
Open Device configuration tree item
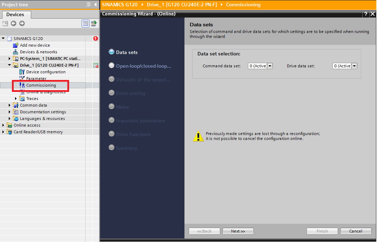(x=46, y=72)
